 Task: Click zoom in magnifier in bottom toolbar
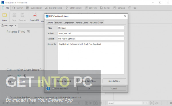click(x=55, y=103)
